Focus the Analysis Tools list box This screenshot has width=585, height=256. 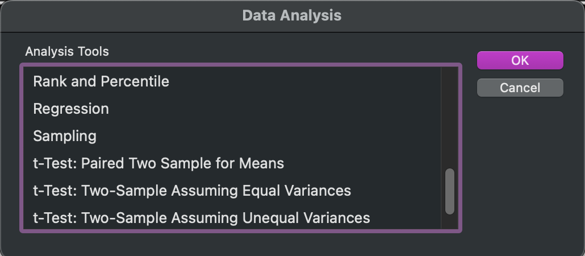click(241, 148)
